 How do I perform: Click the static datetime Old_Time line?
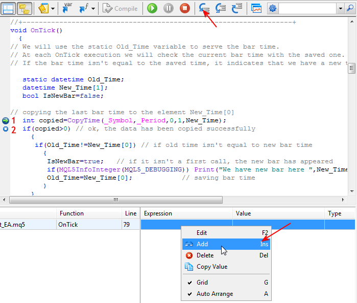click(73, 79)
